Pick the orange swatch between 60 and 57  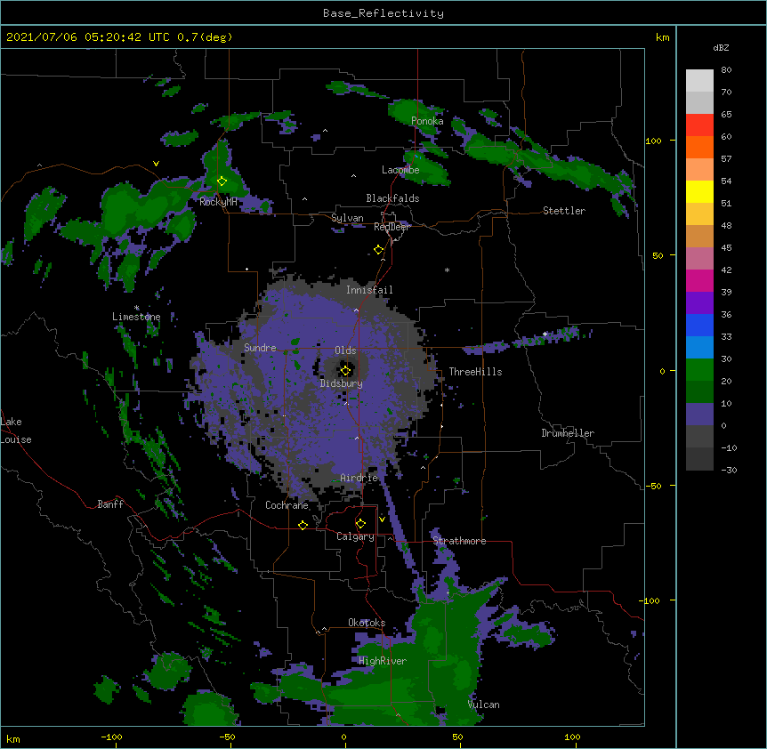pos(699,147)
